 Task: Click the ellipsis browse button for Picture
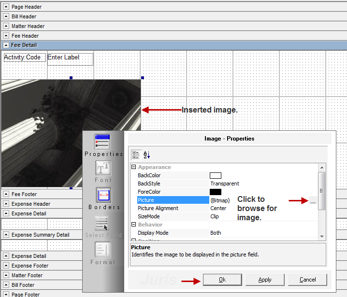pyautogui.click(x=313, y=201)
